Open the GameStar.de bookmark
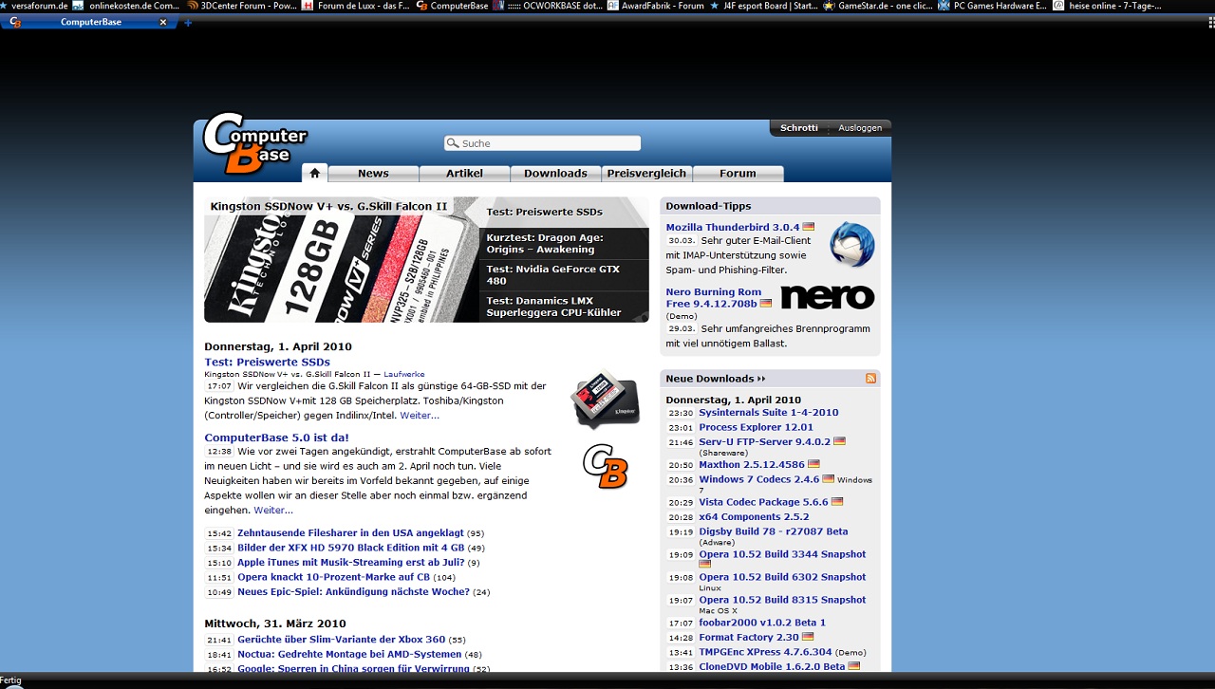Image resolution: width=1215 pixels, height=689 pixels. click(x=878, y=6)
